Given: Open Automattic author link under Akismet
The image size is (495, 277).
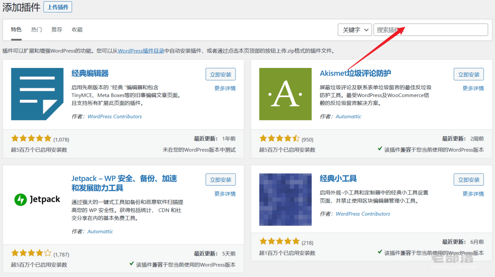Looking at the screenshot, I should tap(348, 117).
